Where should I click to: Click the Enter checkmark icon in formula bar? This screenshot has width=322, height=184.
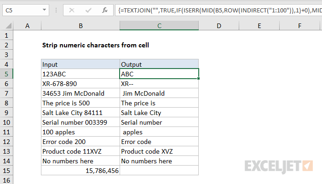click(x=88, y=10)
